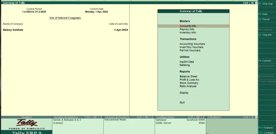Select Inventory Vouchers
This screenshot has height=134, width=276.
point(191,47)
